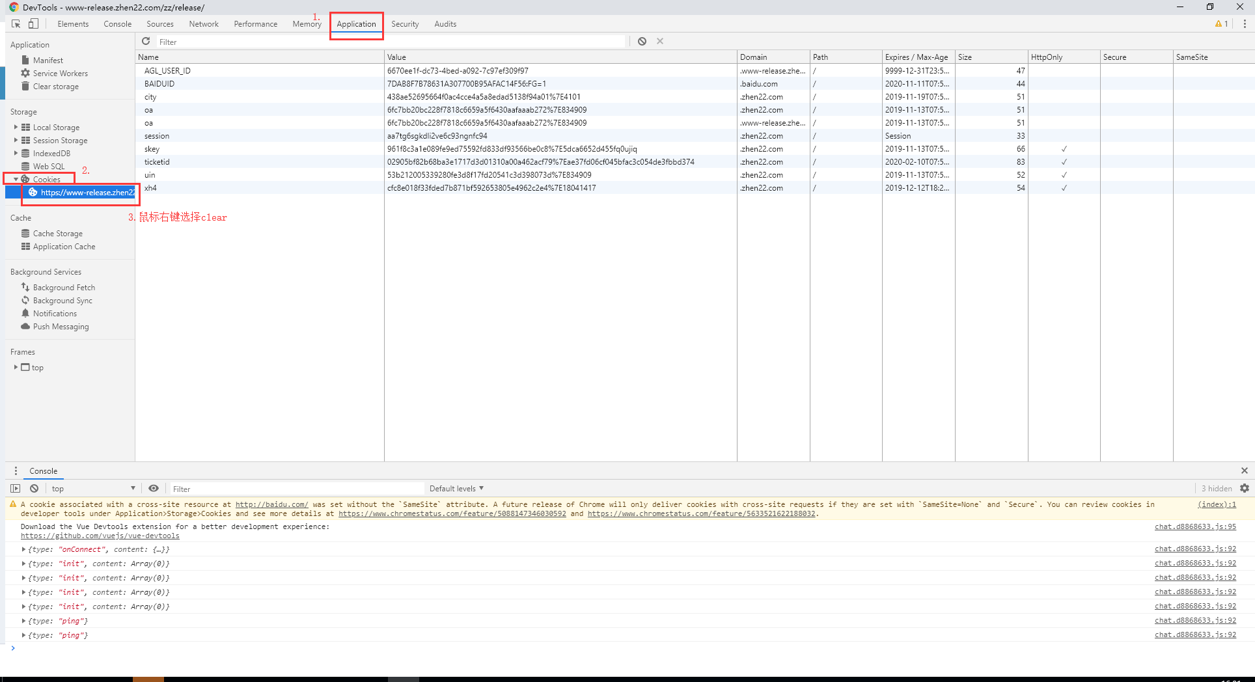The image size is (1255, 682).
Task: Open the chromestatus feature 5633521622188032 link
Action: pos(701,513)
